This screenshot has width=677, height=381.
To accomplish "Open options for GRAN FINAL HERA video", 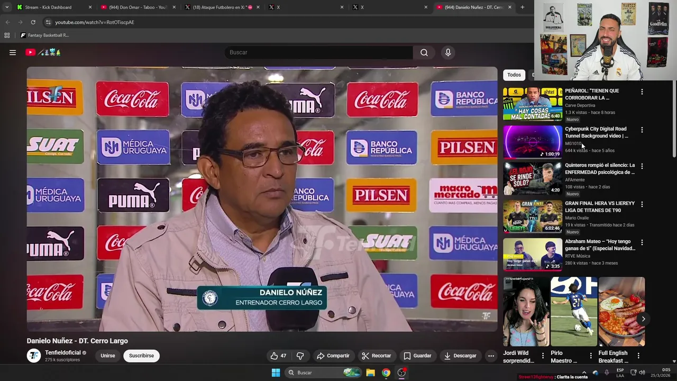I will (x=642, y=204).
